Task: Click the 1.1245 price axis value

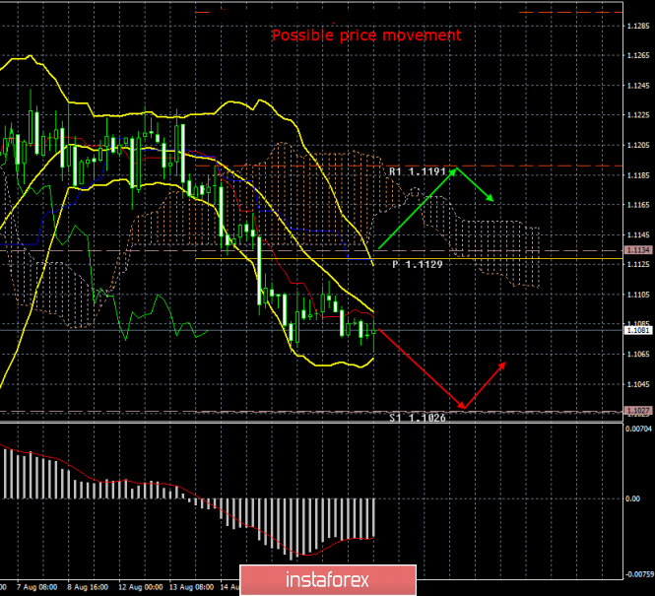Action: click(638, 86)
